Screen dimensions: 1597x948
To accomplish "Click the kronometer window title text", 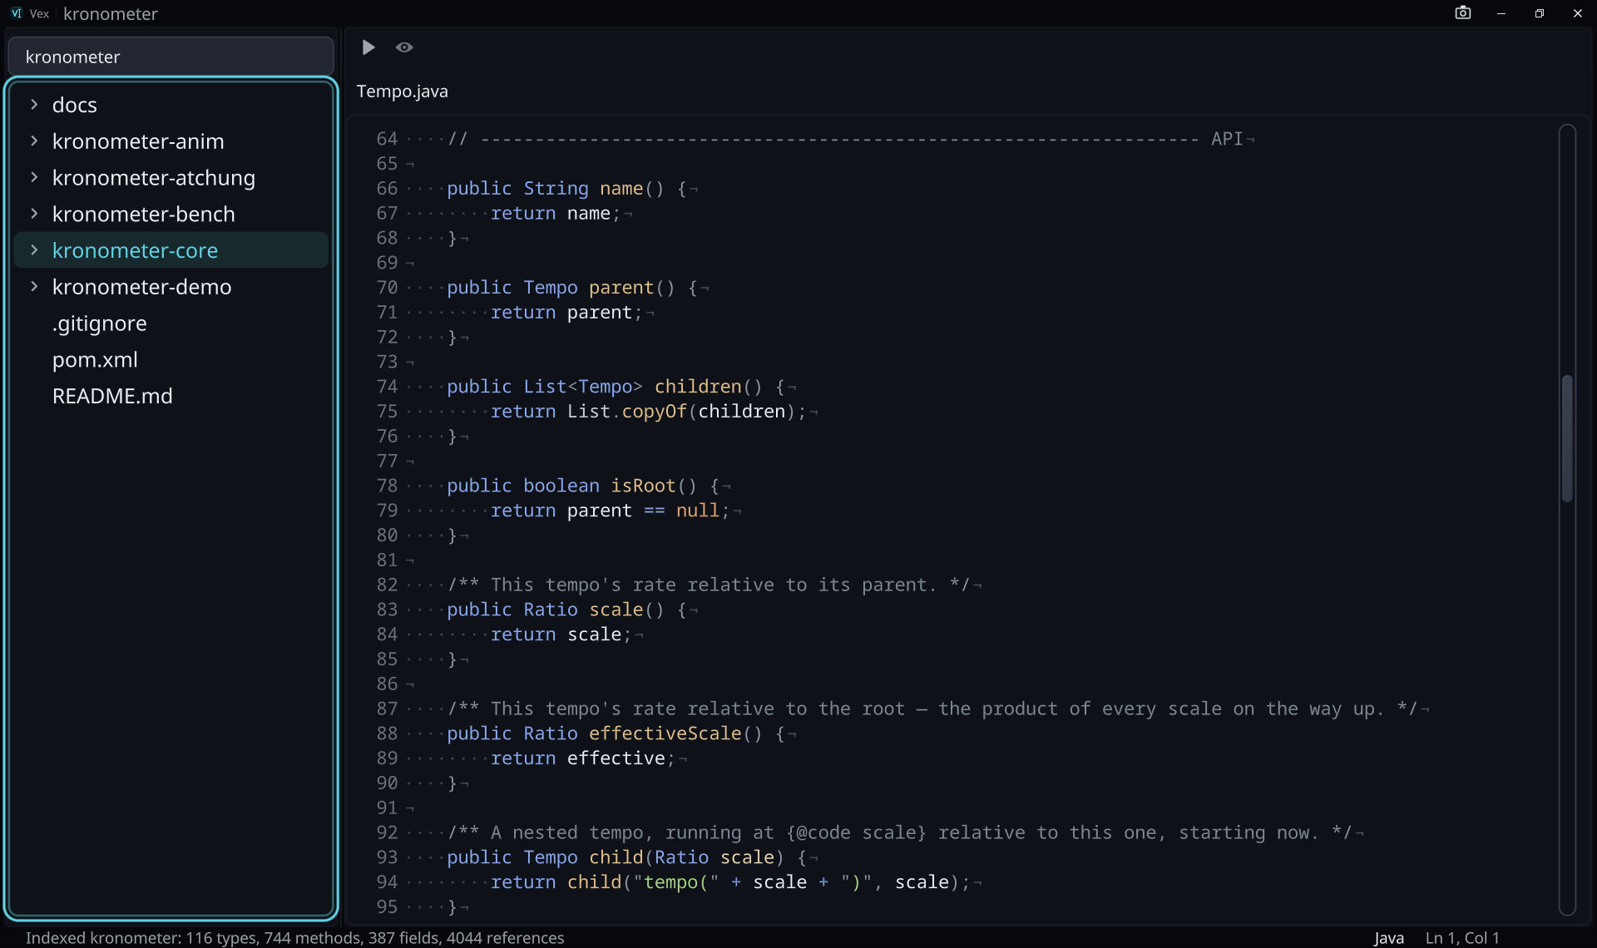I will [x=111, y=13].
